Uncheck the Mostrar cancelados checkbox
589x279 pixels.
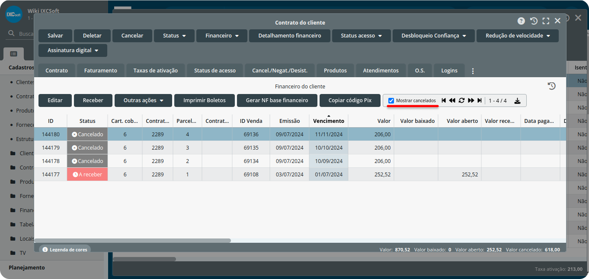(x=391, y=100)
